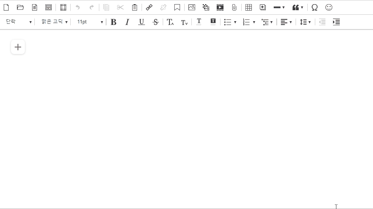Open a file with the folder icon

tap(20, 7)
